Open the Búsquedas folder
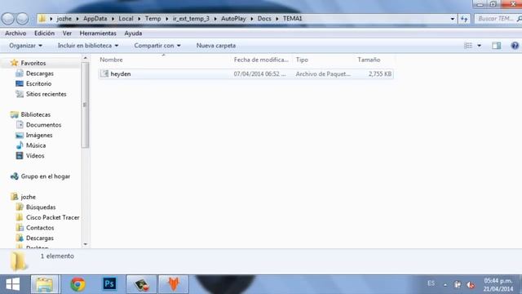The width and height of the screenshot is (522, 294). pyautogui.click(x=41, y=207)
